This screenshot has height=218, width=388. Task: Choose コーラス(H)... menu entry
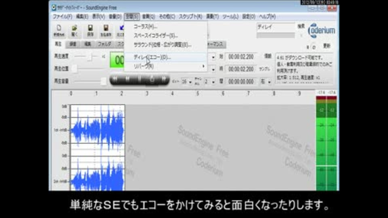[x=166, y=27]
